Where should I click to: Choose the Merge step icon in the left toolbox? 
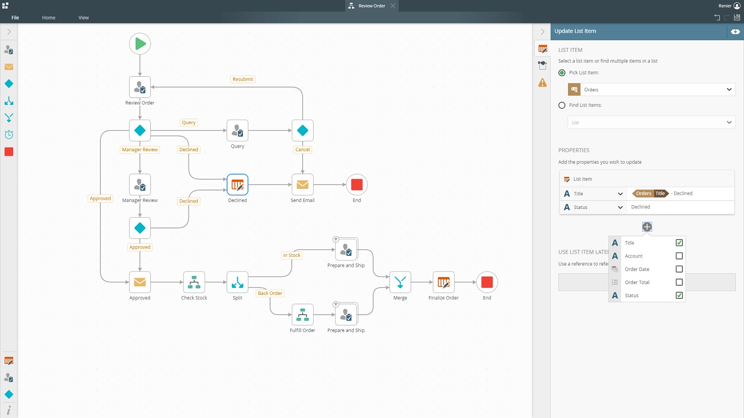[x=9, y=118]
